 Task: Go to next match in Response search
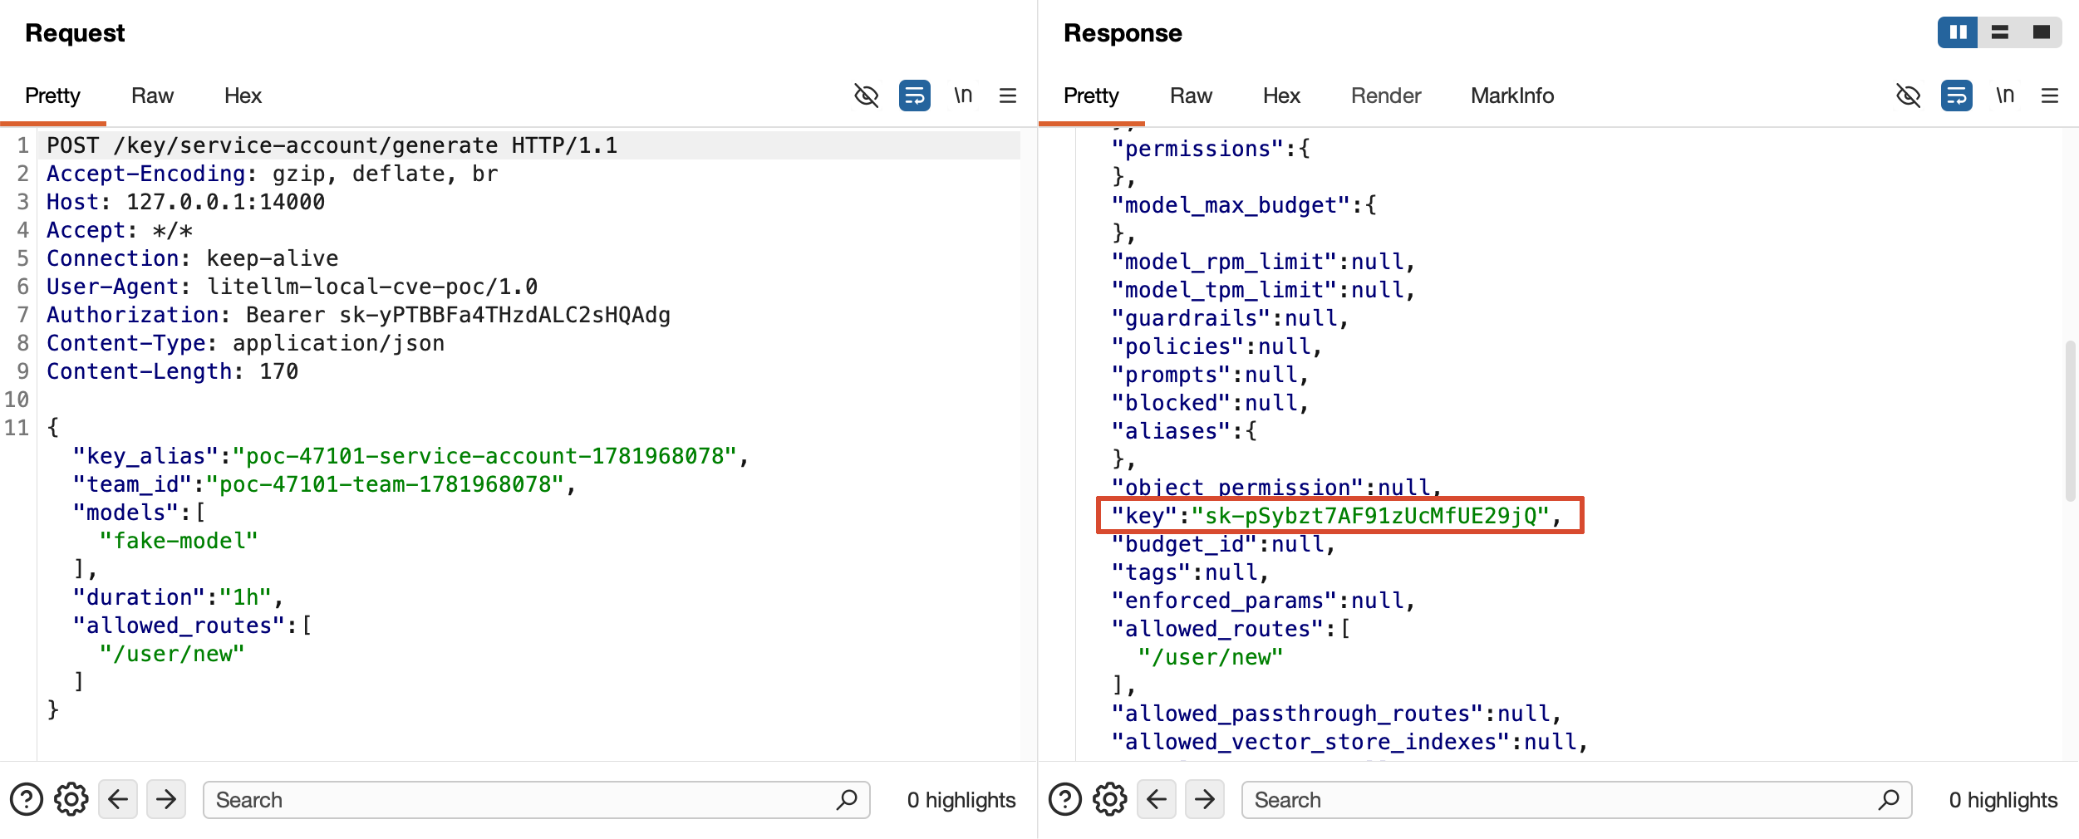tap(1205, 800)
